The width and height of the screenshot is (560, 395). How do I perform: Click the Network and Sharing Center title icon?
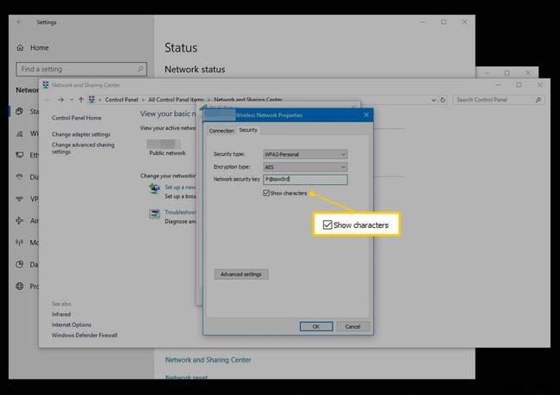coord(46,85)
